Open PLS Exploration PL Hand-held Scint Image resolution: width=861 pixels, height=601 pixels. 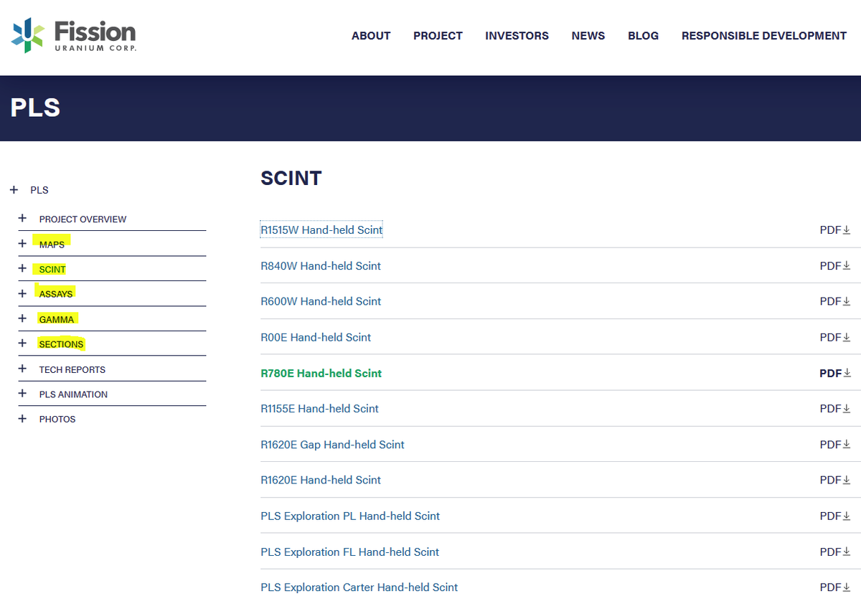(x=350, y=516)
